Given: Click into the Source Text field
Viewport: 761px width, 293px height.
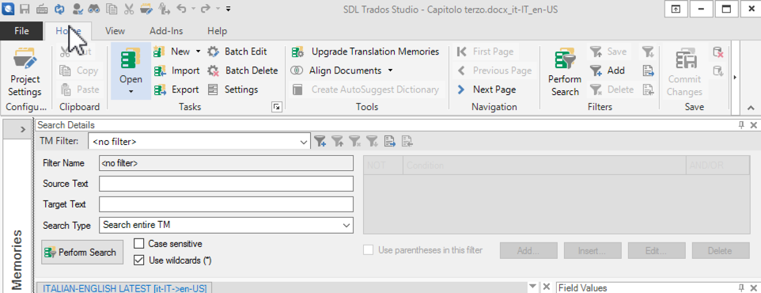Looking at the screenshot, I should pyautogui.click(x=226, y=185).
